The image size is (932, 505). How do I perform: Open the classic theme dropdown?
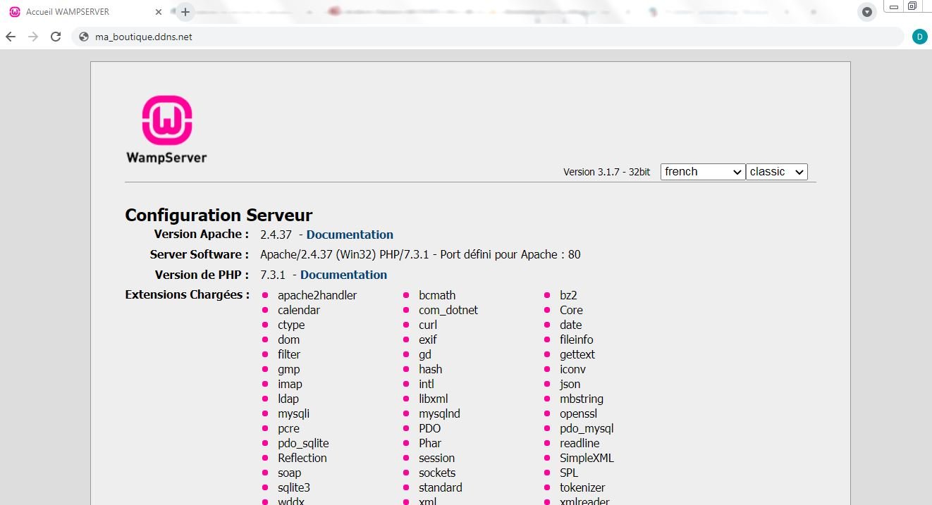777,172
